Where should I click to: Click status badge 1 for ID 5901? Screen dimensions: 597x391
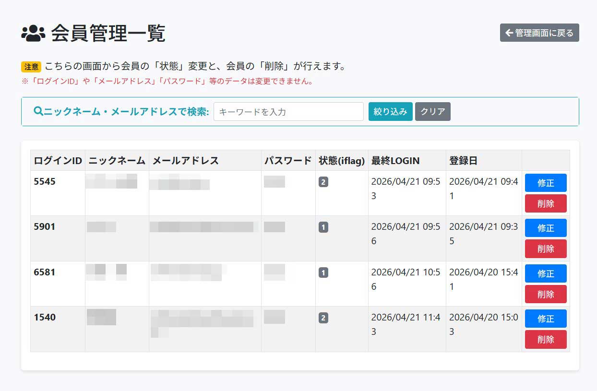coord(323,227)
